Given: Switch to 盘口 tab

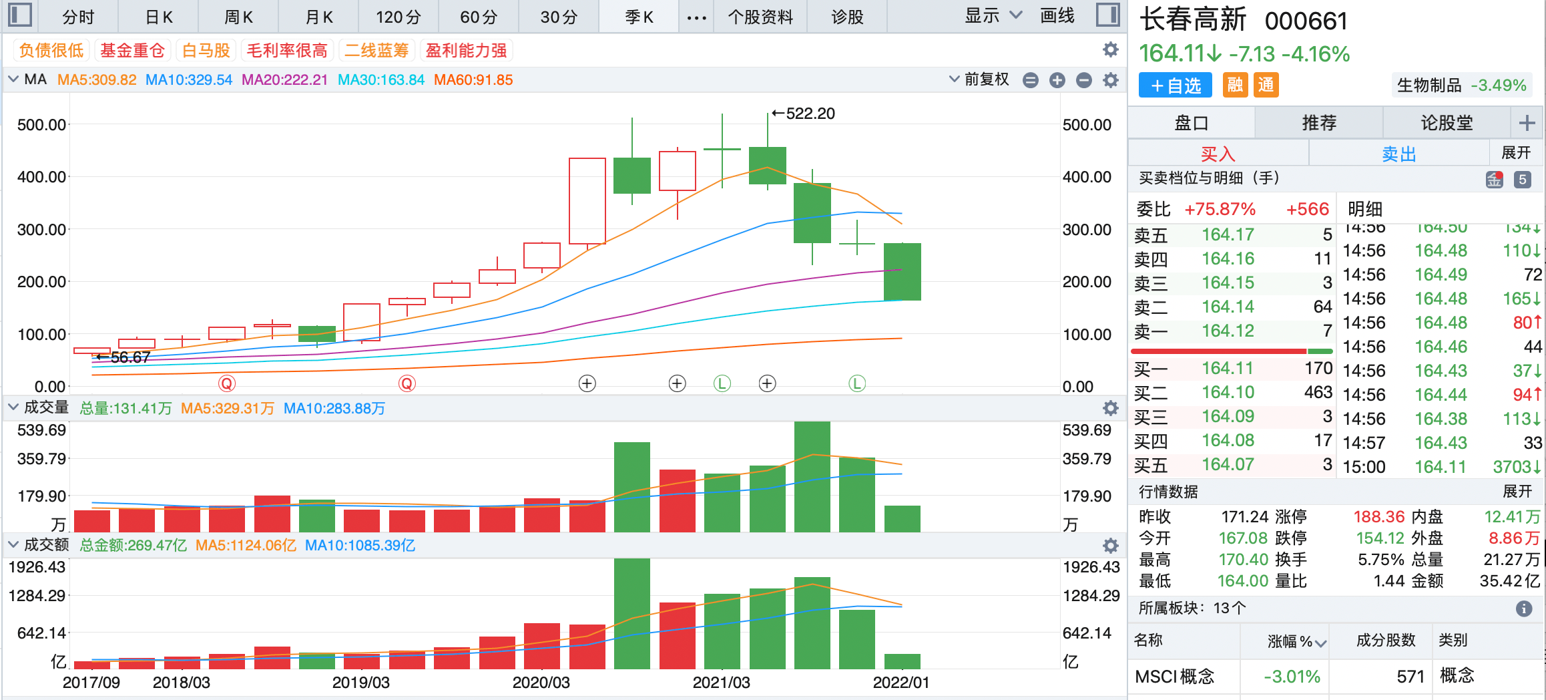Looking at the screenshot, I should click(1192, 123).
